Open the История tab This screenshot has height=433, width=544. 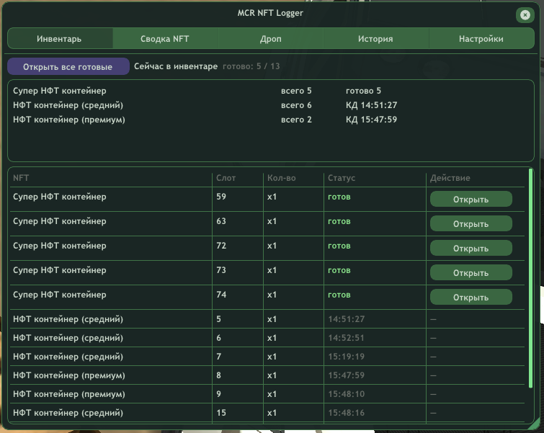coord(375,38)
